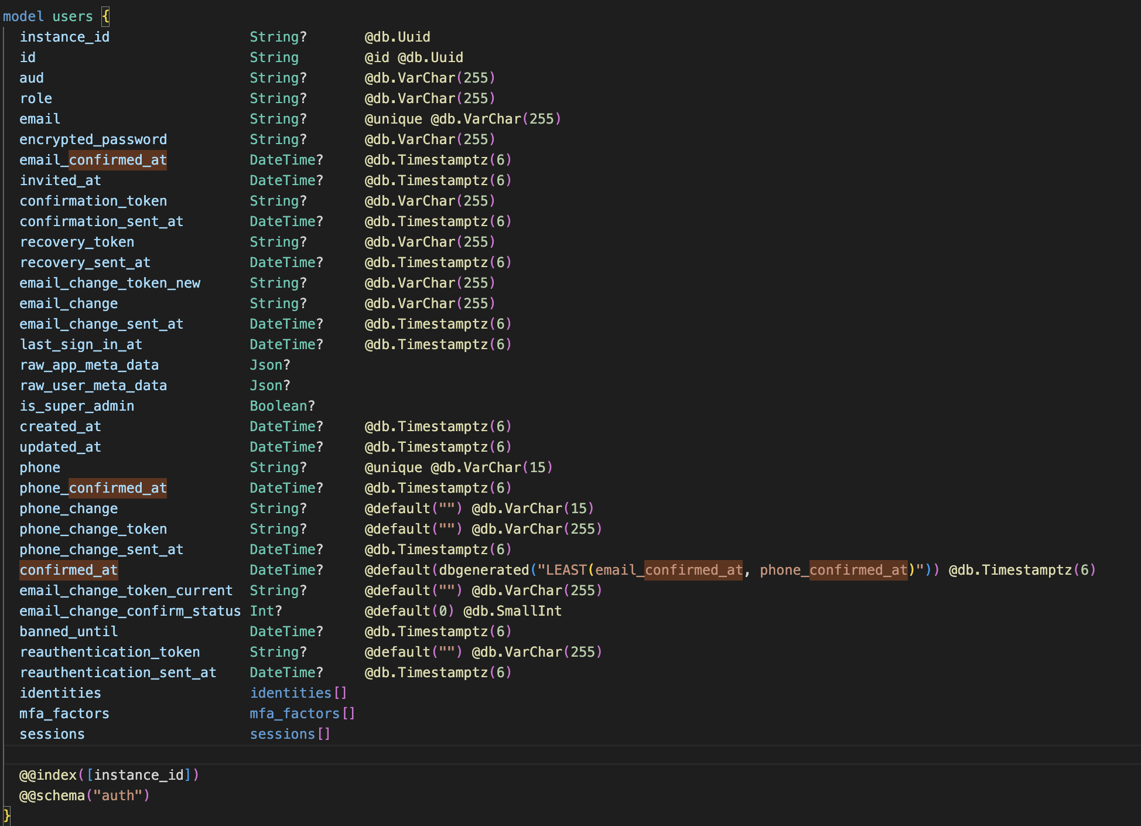Viewport: 1141px width, 826px height.
Task: Click the mfa_factors[] relation type
Action: click(x=302, y=714)
